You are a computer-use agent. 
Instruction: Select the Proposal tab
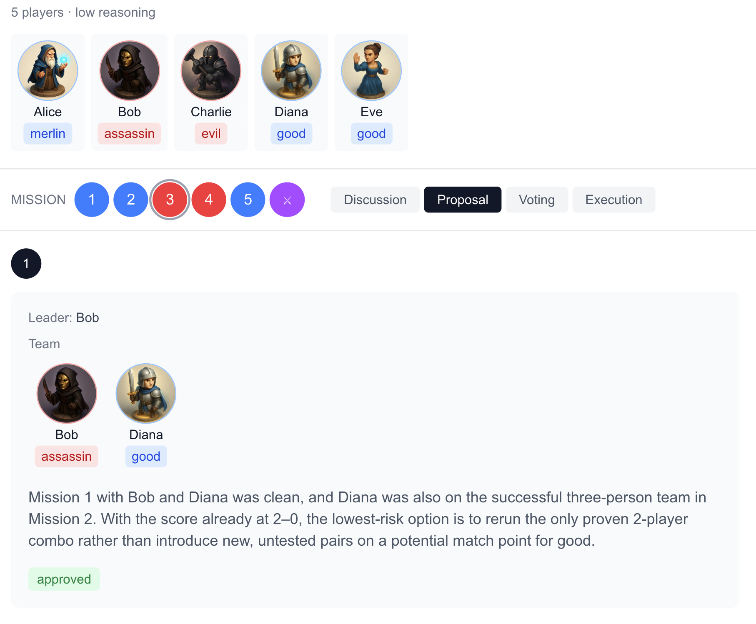click(x=463, y=200)
